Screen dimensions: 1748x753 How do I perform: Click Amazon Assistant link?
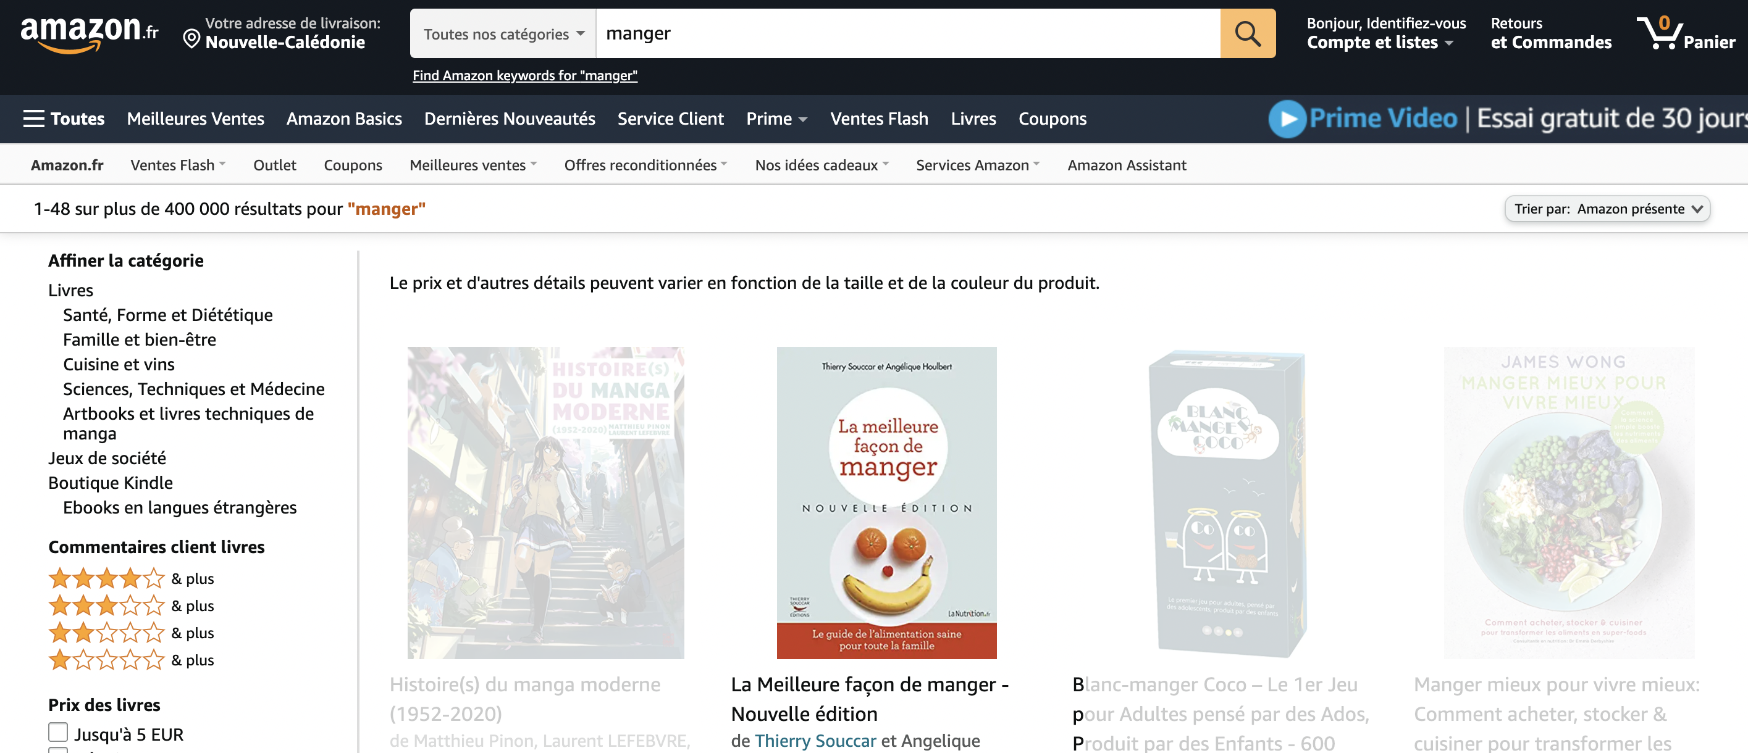point(1127,165)
